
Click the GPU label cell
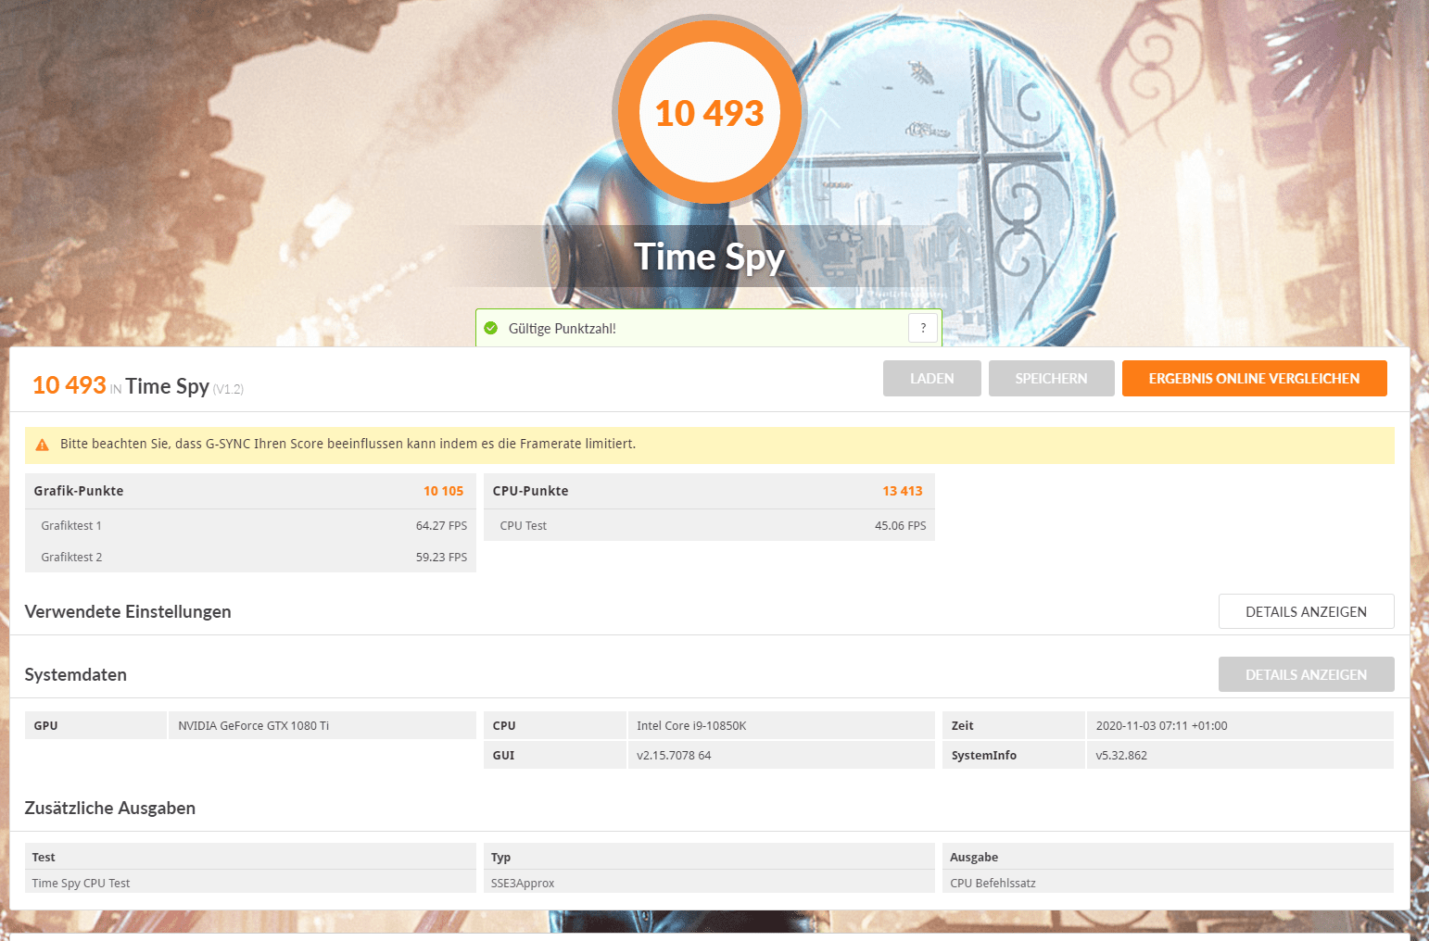tap(95, 725)
